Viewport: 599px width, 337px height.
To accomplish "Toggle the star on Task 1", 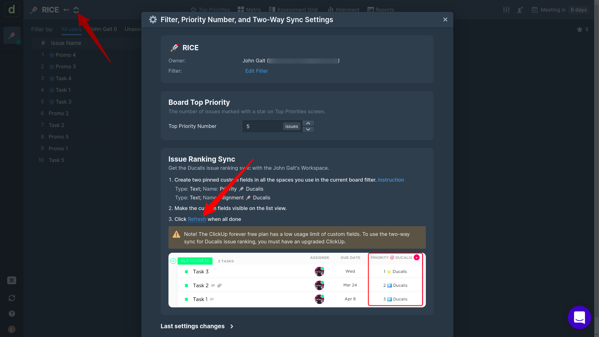I will coord(52,90).
